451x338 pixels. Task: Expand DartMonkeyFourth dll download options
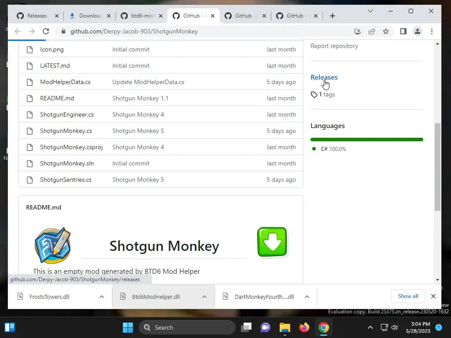(x=307, y=297)
